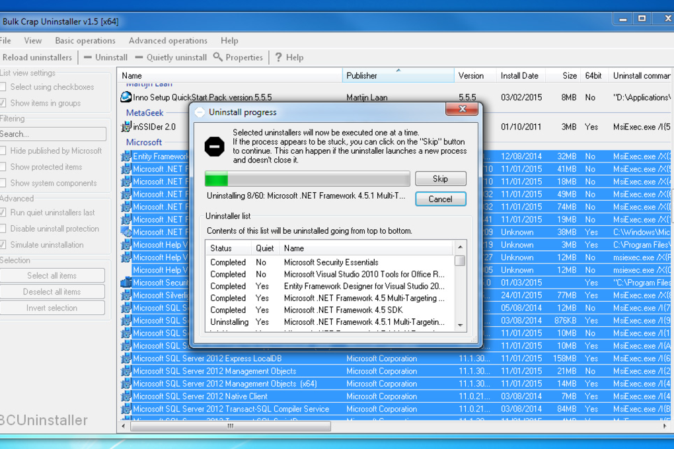
Task: Select "Microsoft Security Essentials" in the Uninstaller list
Action: [330, 262]
